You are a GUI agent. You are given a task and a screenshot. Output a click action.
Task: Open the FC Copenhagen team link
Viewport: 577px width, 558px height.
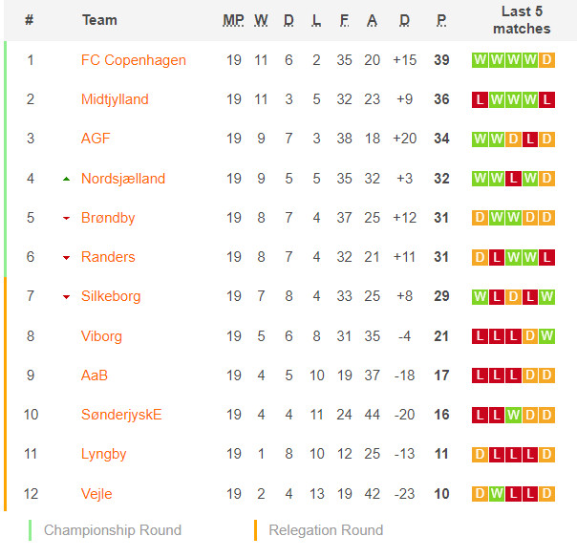(133, 60)
